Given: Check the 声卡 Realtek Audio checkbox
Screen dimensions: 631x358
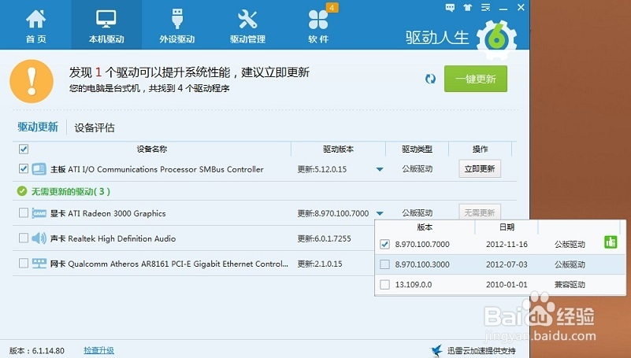Looking at the screenshot, I should point(24,238).
